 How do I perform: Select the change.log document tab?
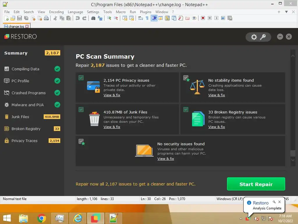[x=16, y=26]
